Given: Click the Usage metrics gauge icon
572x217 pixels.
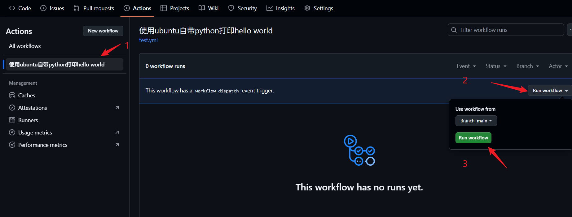Looking at the screenshot, I should (12, 132).
